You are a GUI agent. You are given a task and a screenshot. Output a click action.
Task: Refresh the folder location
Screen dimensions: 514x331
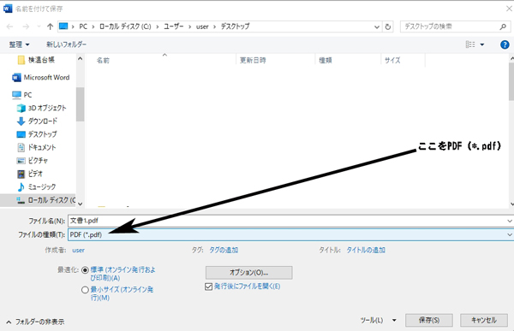[x=388, y=27]
